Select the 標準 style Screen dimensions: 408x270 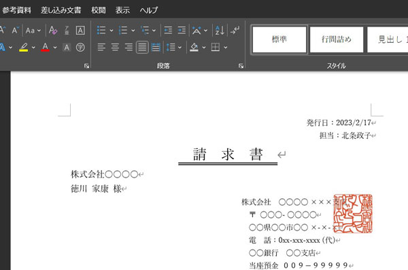(x=279, y=39)
